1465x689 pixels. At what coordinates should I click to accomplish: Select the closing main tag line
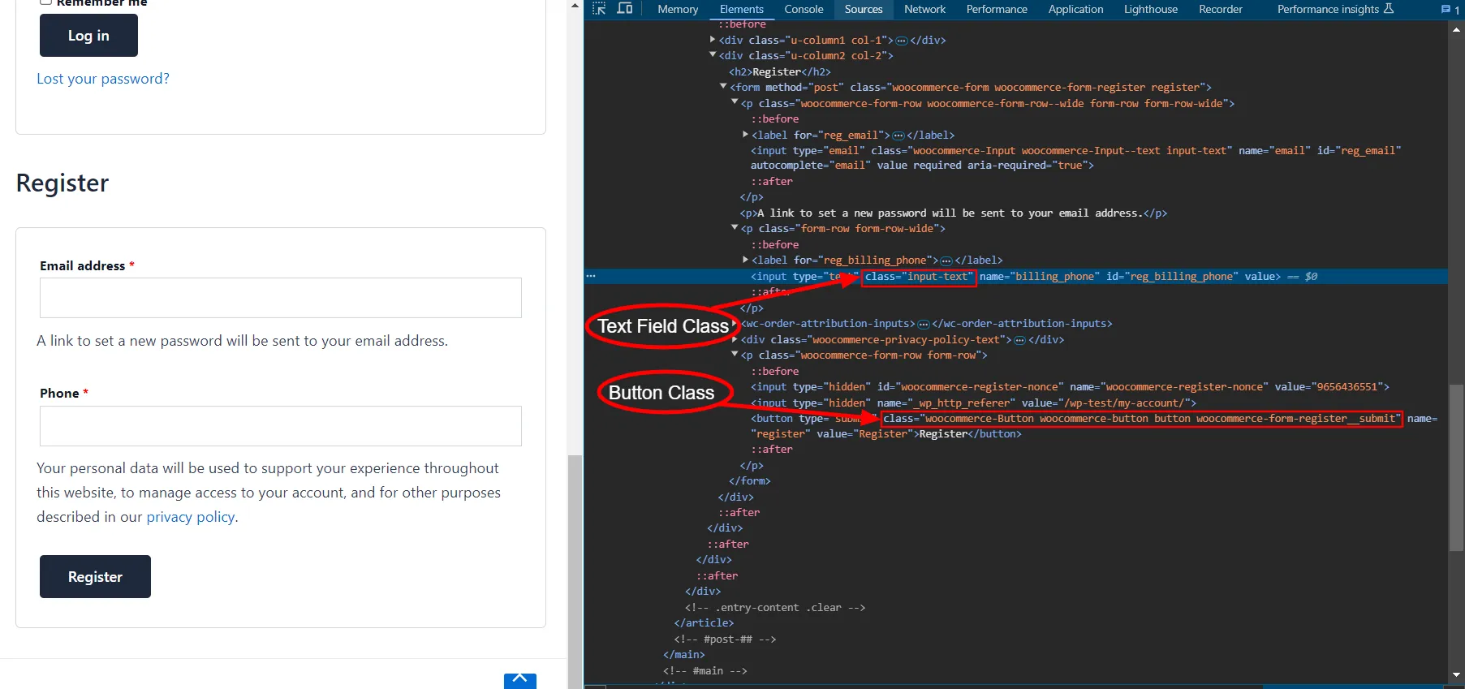point(683,655)
